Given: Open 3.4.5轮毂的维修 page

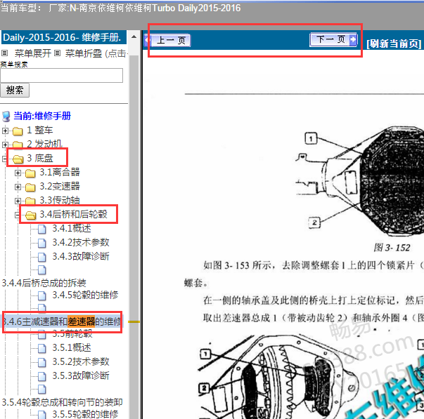Looking at the screenshot, I should click(x=86, y=295).
